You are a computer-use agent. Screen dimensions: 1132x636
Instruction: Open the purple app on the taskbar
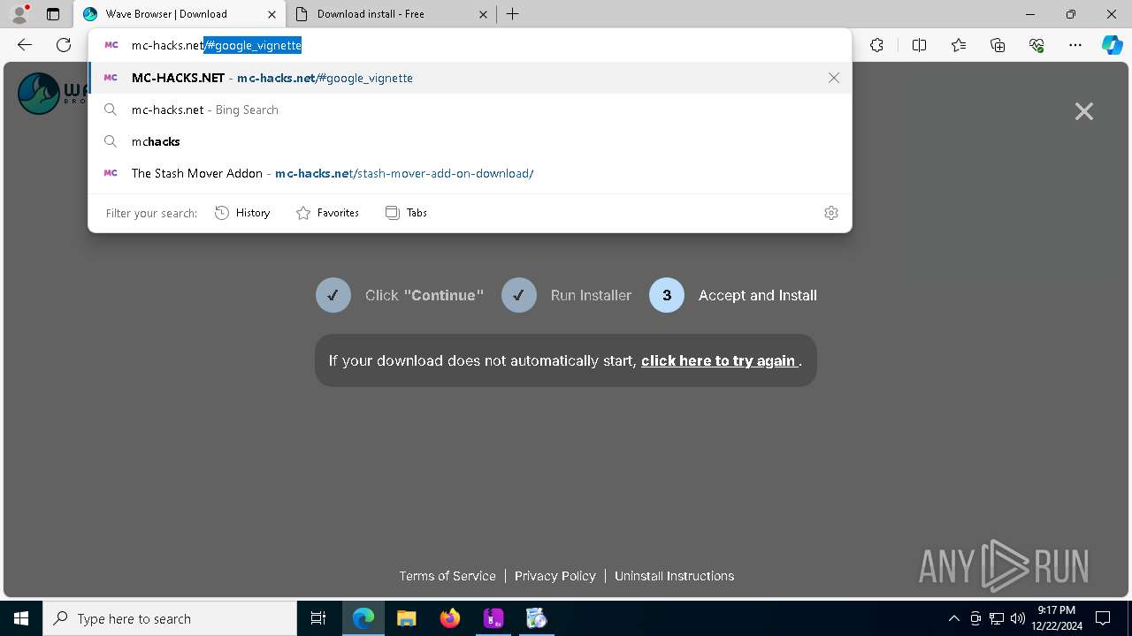(x=493, y=618)
